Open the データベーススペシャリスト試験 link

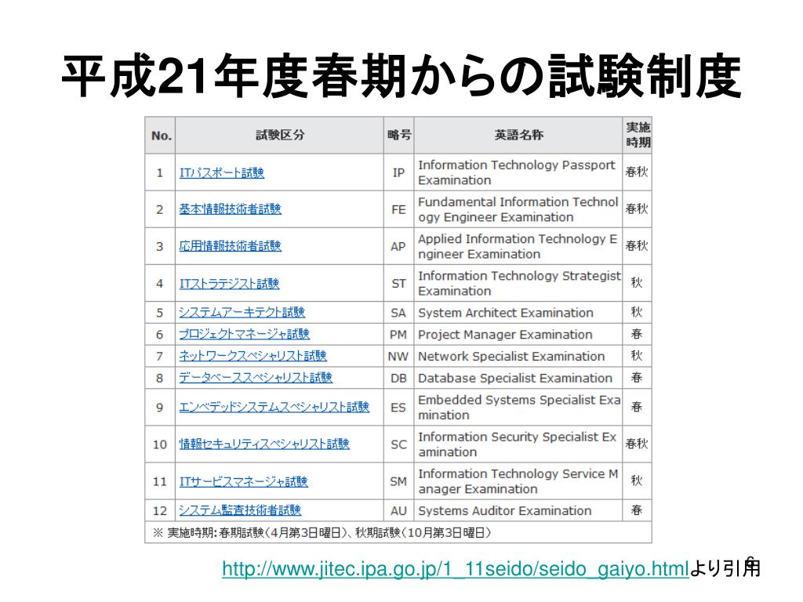(256, 378)
